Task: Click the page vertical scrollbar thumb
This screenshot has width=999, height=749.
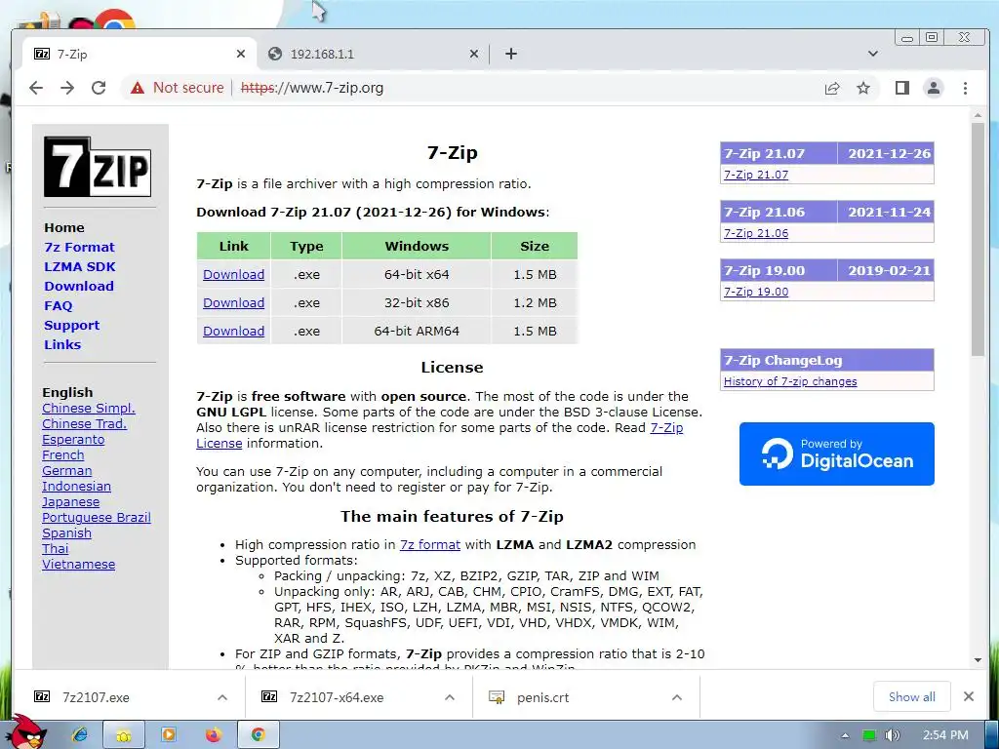Action: click(x=978, y=239)
